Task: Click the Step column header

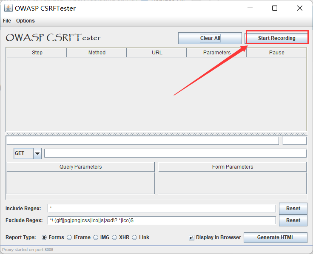Action: (x=37, y=53)
